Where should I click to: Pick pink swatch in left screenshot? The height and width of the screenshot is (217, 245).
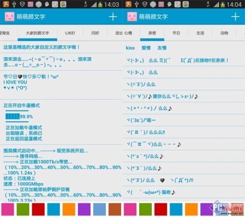(8, 209)
